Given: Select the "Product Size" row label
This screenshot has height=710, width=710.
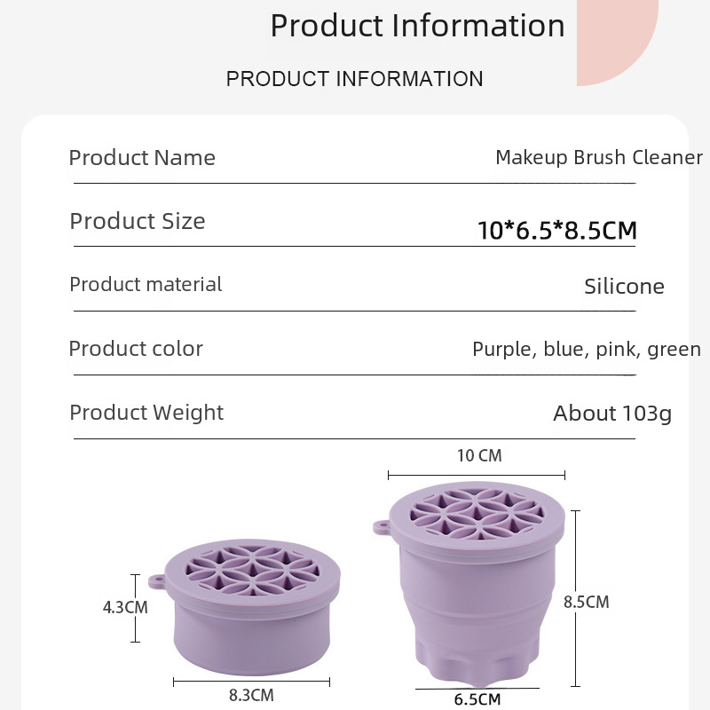Looking at the screenshot, I should click(x=138, y=221).
